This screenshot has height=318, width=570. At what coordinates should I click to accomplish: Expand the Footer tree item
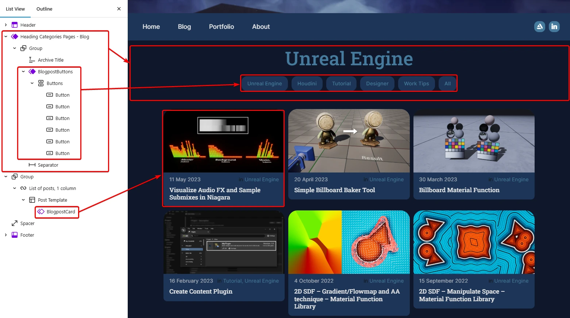pyautogui.click(x=6, y=235)
